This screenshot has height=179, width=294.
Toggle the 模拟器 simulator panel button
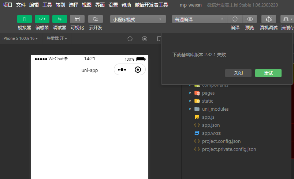25,19
